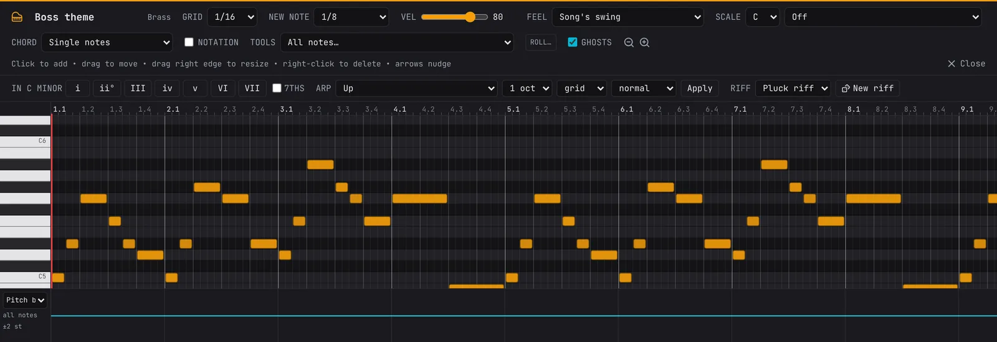Open the ARP Up direction dropdown
Image resolution: width=997 pixels, height=342 pixels.
click(416, 88)
